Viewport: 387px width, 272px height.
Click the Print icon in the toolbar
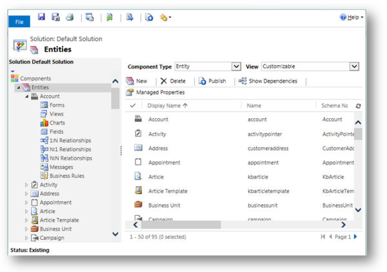[x=70, y=17]
